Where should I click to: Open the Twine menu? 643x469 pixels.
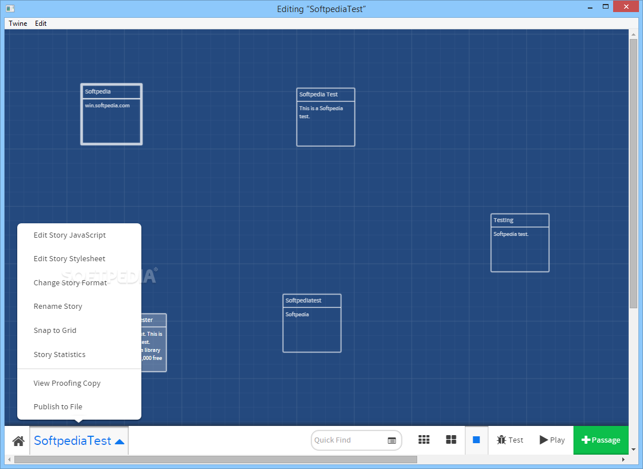(x=18, y=24)
